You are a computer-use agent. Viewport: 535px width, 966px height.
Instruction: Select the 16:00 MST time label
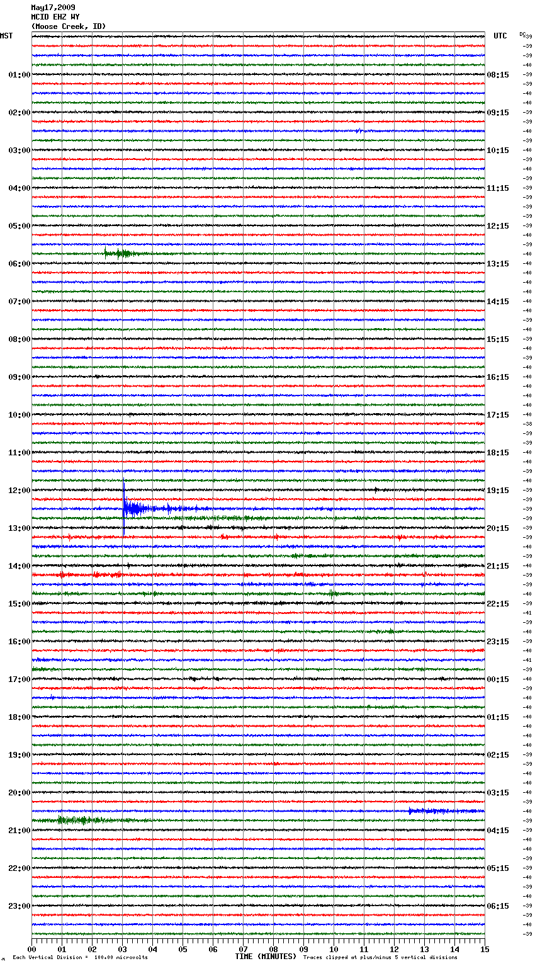20,642
